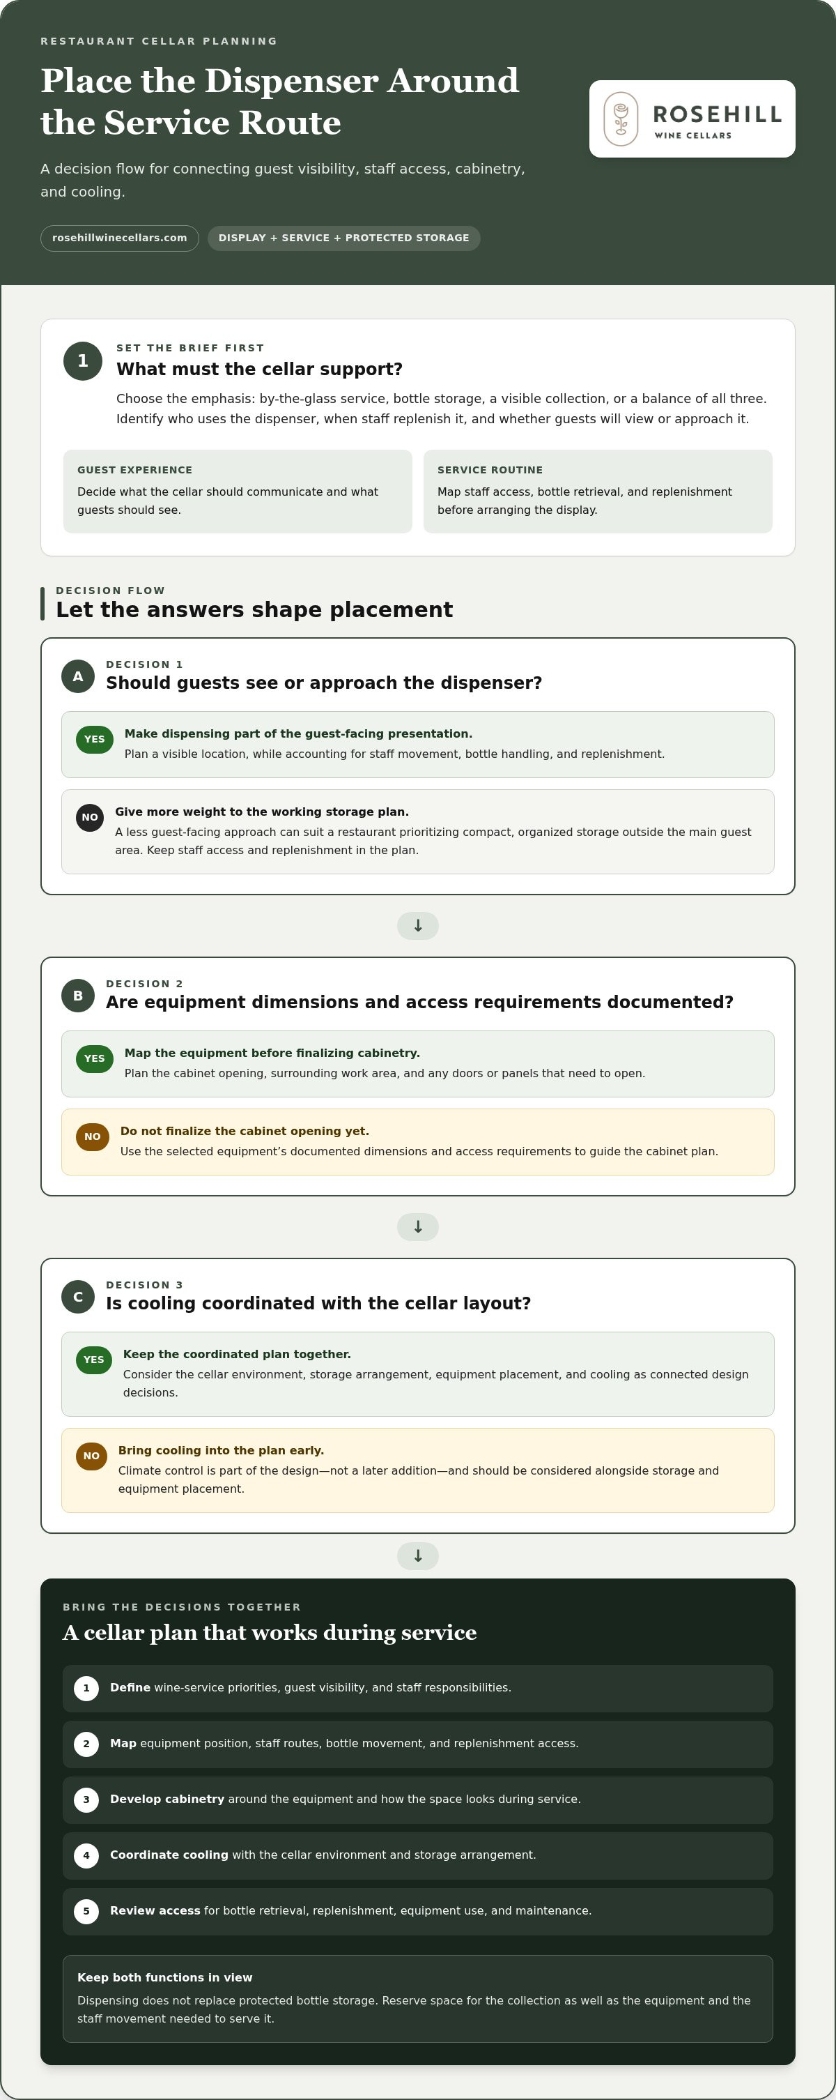Image resolution: width=836 pixels, height=2100 pixels.
Task: Click the Decision 1 letter A badge
Action: 78,676
